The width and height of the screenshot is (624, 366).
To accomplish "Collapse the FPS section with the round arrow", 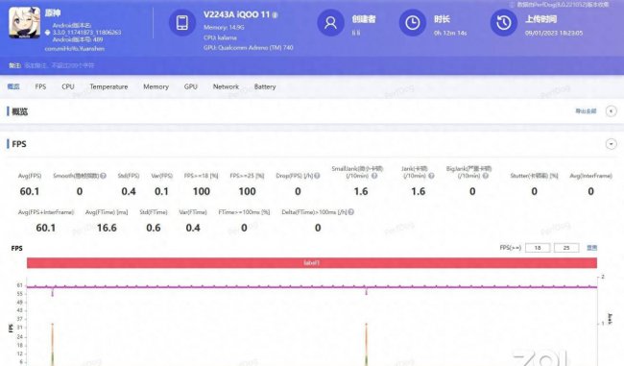I will click(x=612, y=144).
